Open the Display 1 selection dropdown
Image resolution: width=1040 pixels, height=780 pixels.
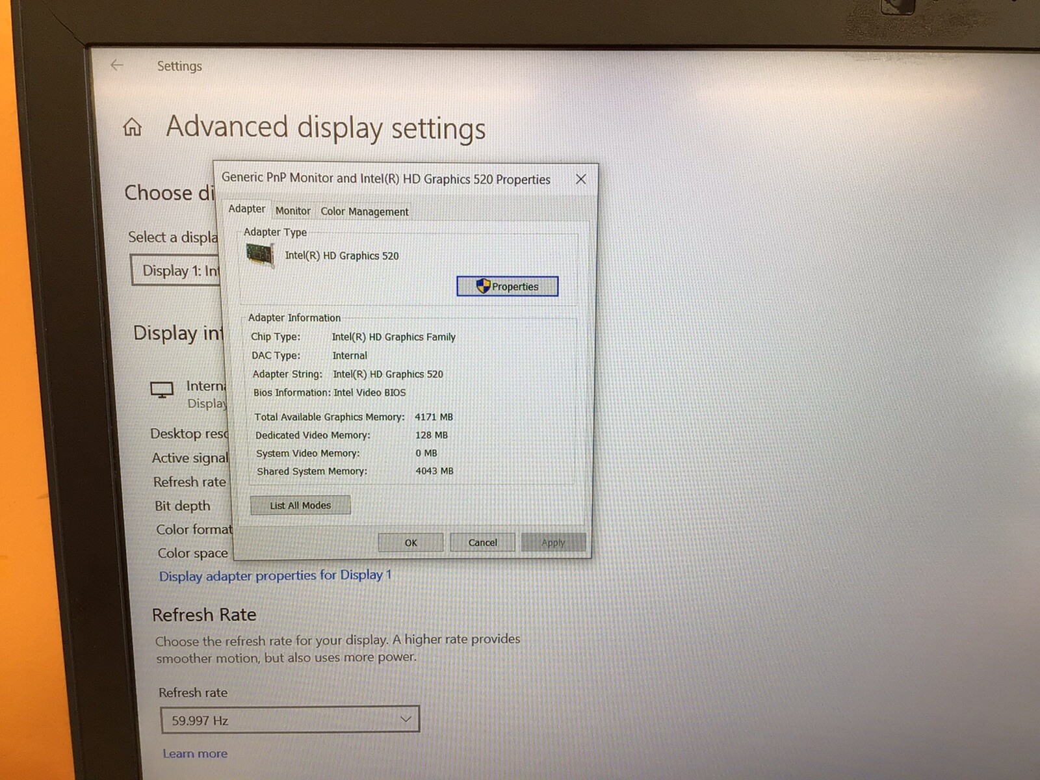pos(175,270)
